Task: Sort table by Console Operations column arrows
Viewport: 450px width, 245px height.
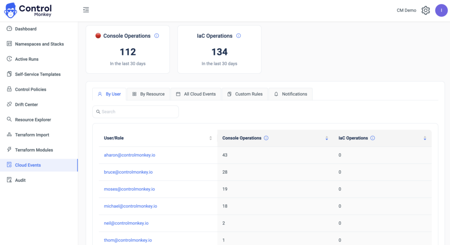Action: coord(327,138)
